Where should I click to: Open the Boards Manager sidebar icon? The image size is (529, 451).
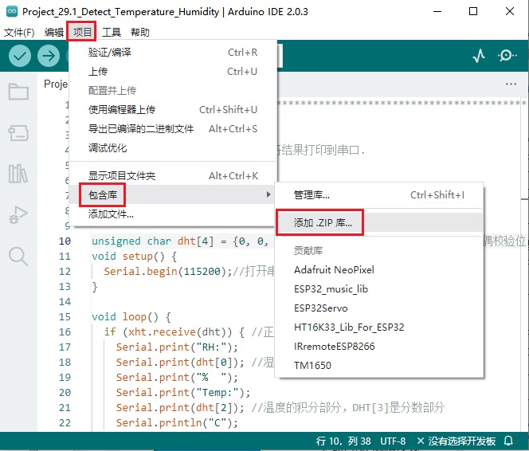18,132
